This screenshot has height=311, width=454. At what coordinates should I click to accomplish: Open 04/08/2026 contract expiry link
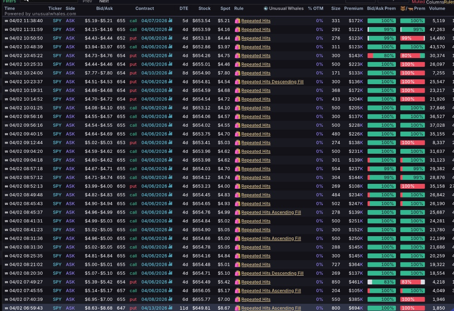(154, 299)
